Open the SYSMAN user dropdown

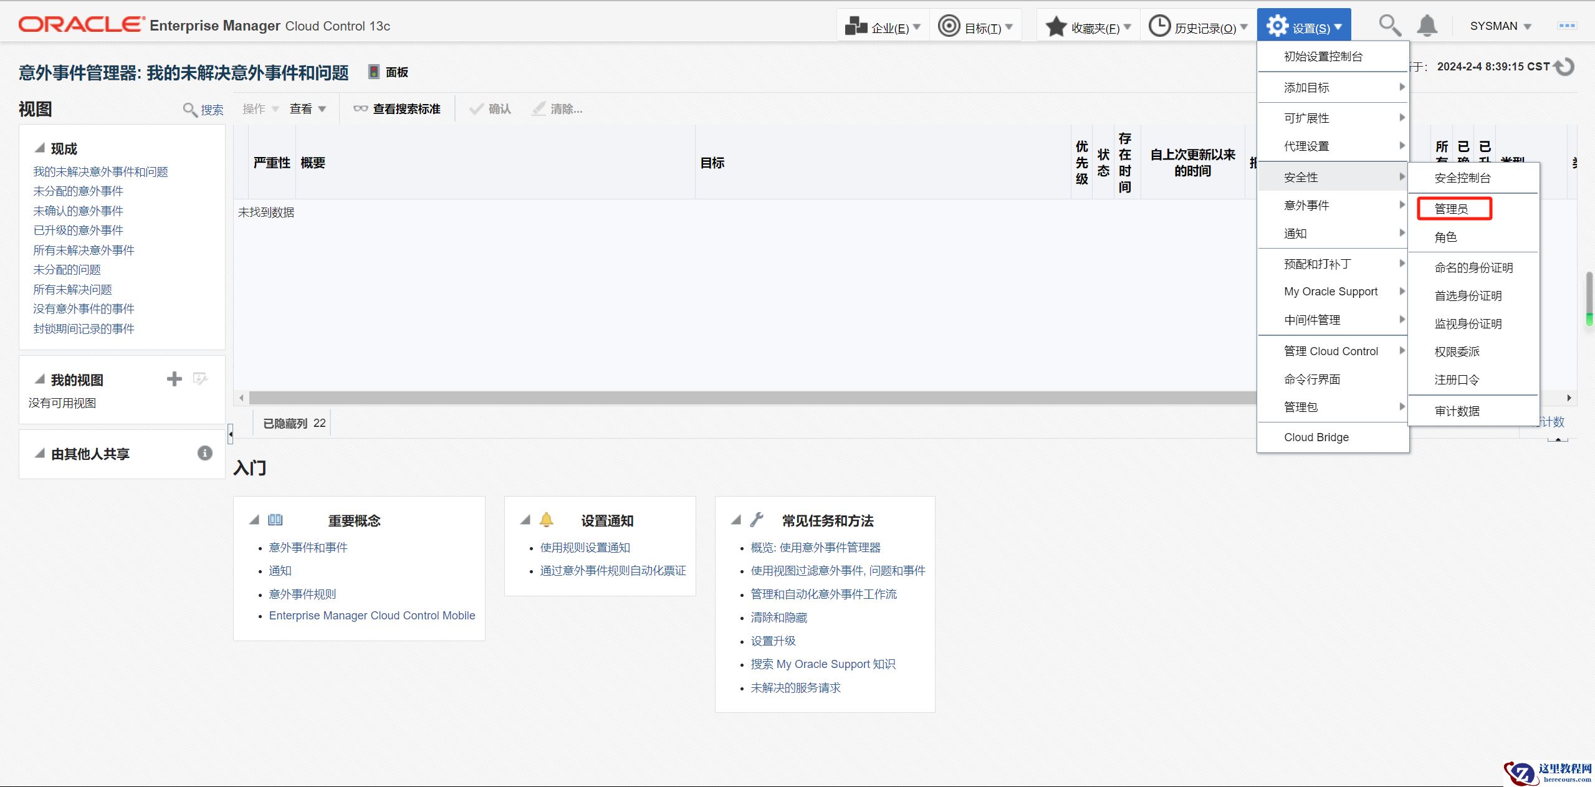pos(1500,26)
